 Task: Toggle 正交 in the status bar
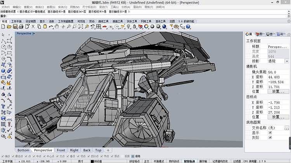tap(147, 161)
